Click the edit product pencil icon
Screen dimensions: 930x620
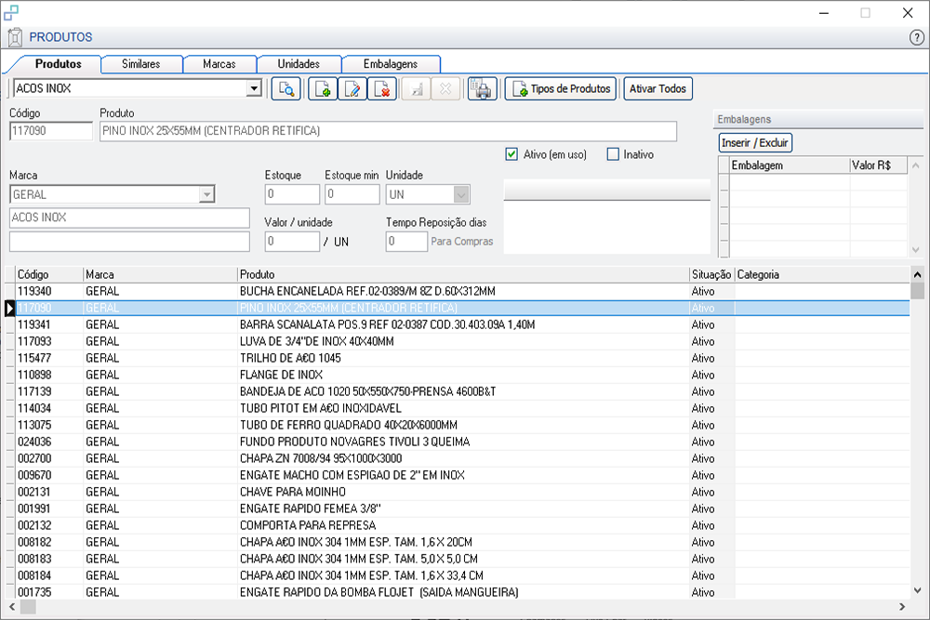tap(352, 89)
